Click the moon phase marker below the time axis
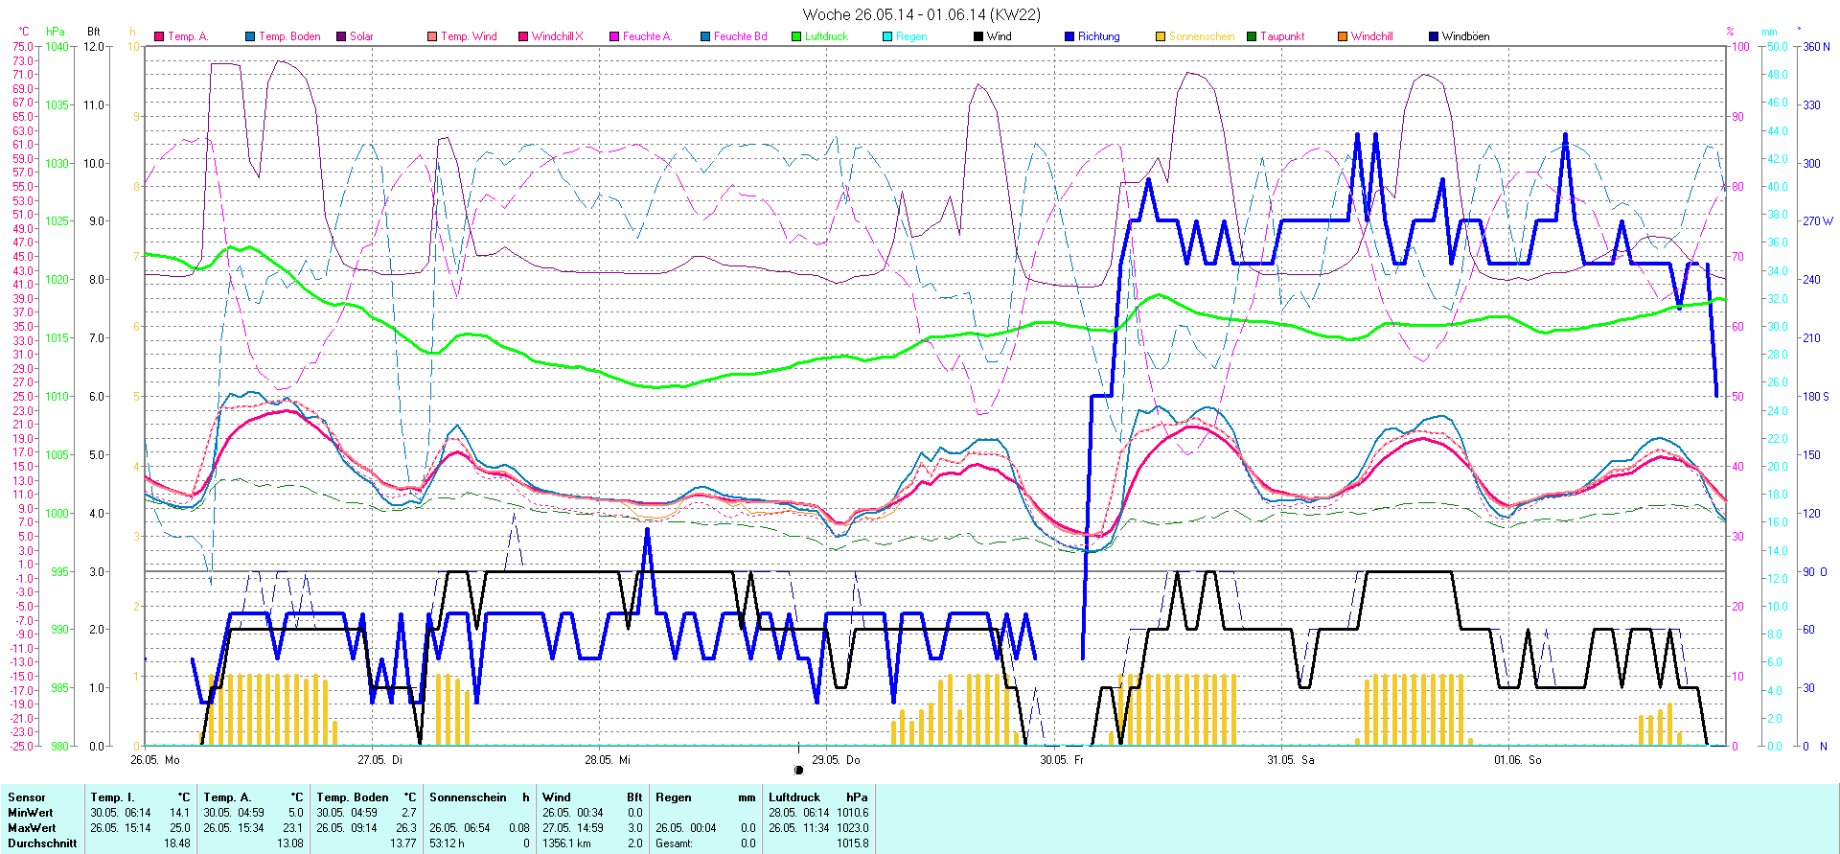This screenshot has width=1840, height=854. click(x=798, y=770)
